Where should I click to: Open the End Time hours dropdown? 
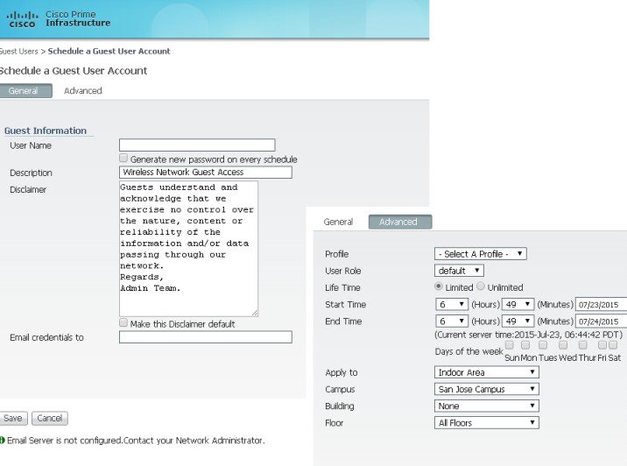pos(452,321)
